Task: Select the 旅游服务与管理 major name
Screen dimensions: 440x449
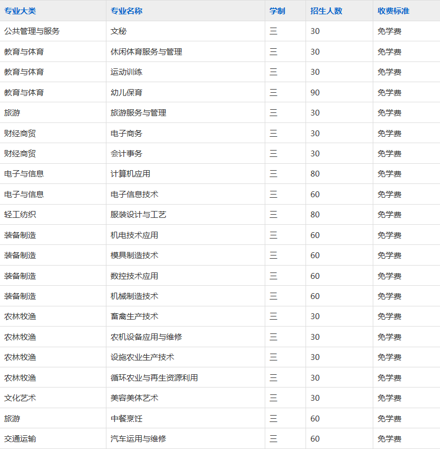Action: click(138, 113)
